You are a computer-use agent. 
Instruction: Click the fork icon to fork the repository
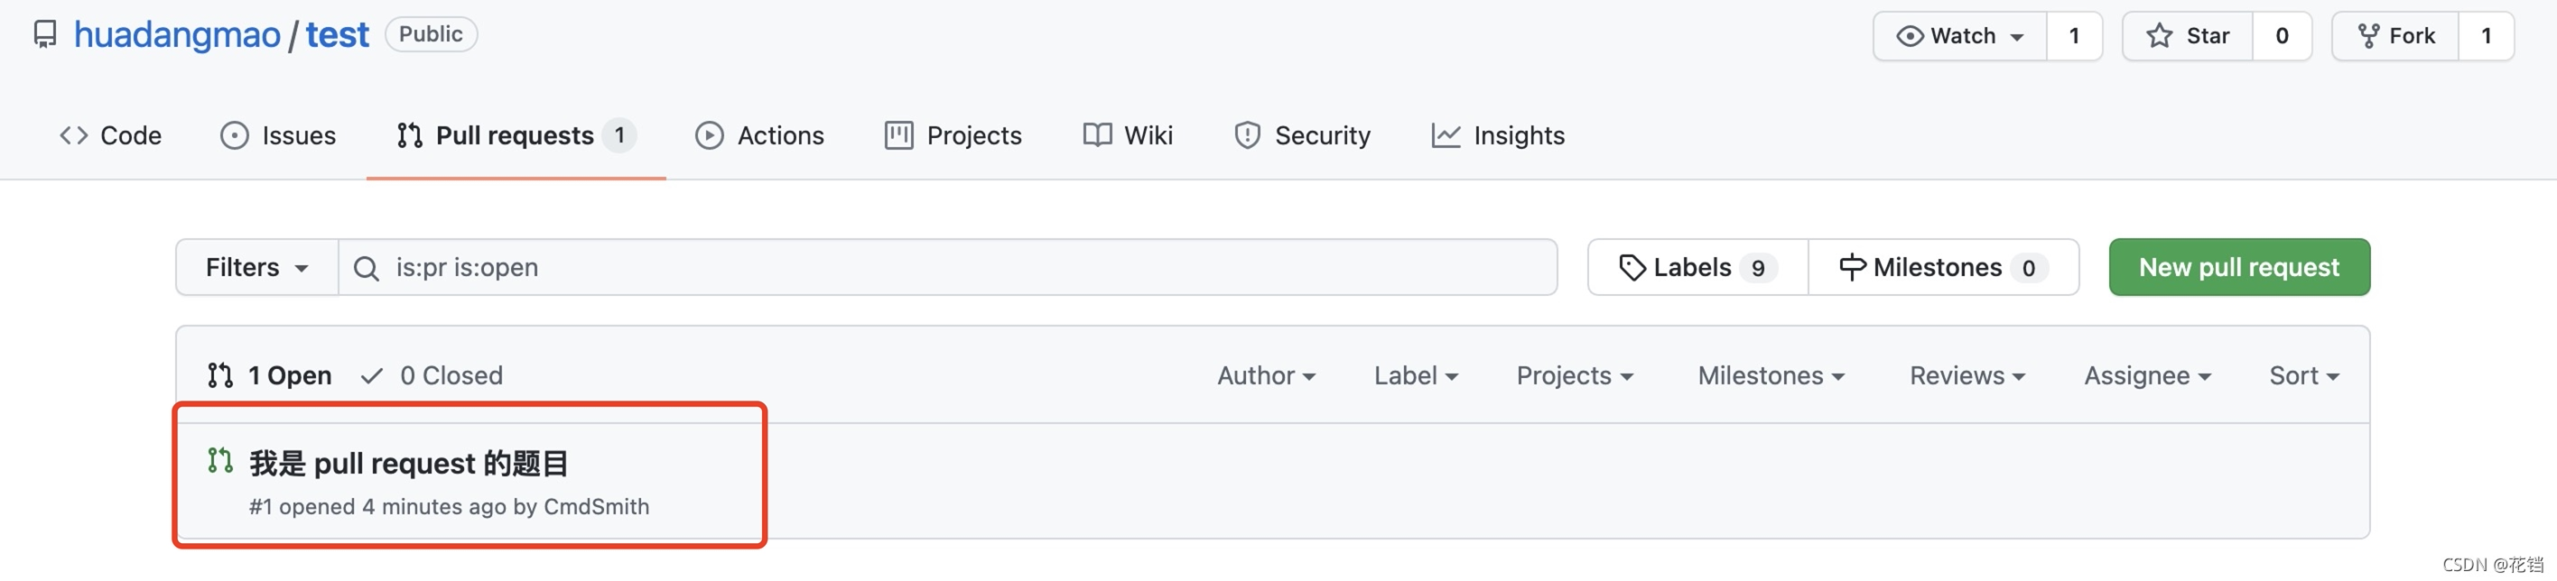pyautogui.click(x=2368, y=37)
